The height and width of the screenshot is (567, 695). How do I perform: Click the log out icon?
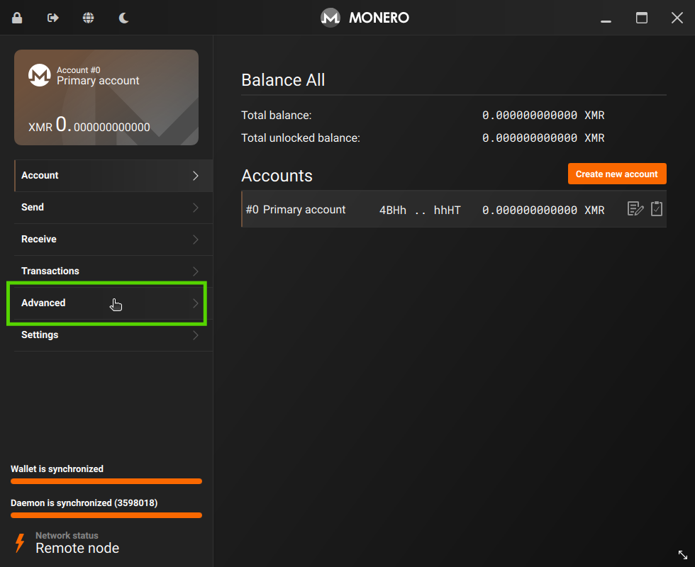pyautogui.click(x=52, y=17)
